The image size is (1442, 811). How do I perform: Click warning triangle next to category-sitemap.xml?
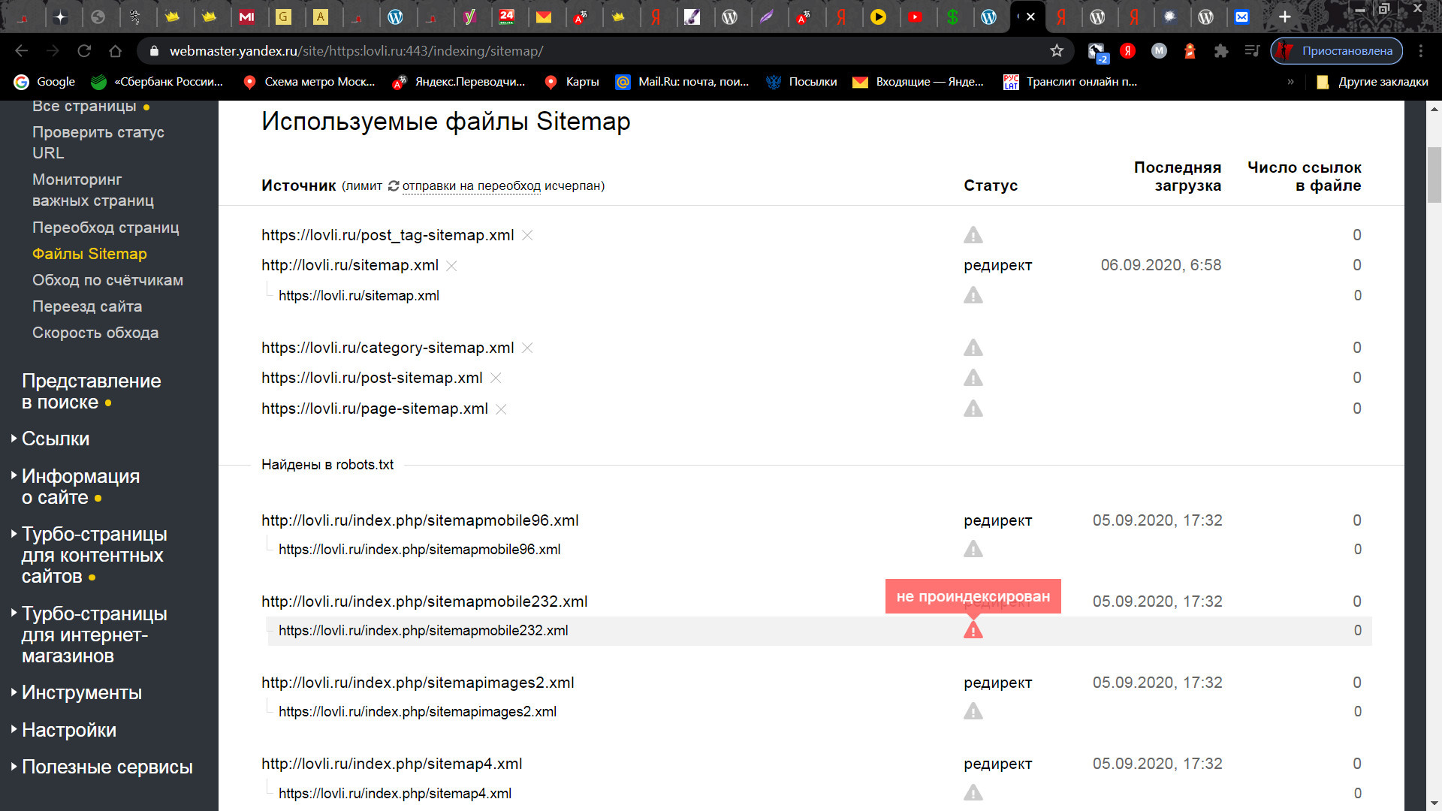coord(973,348)
